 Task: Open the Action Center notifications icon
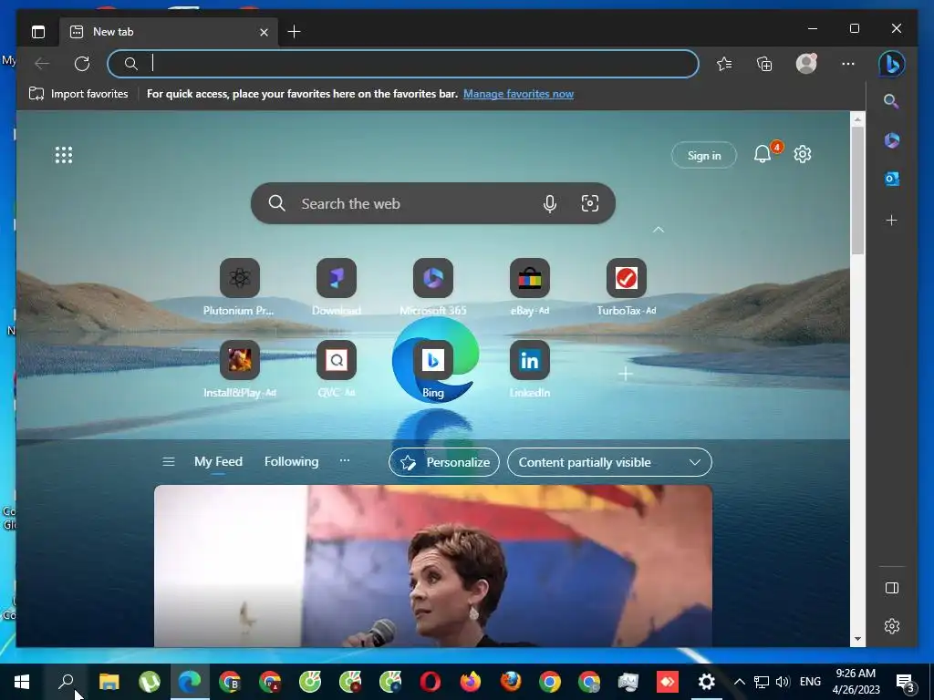tap(906, 682)
